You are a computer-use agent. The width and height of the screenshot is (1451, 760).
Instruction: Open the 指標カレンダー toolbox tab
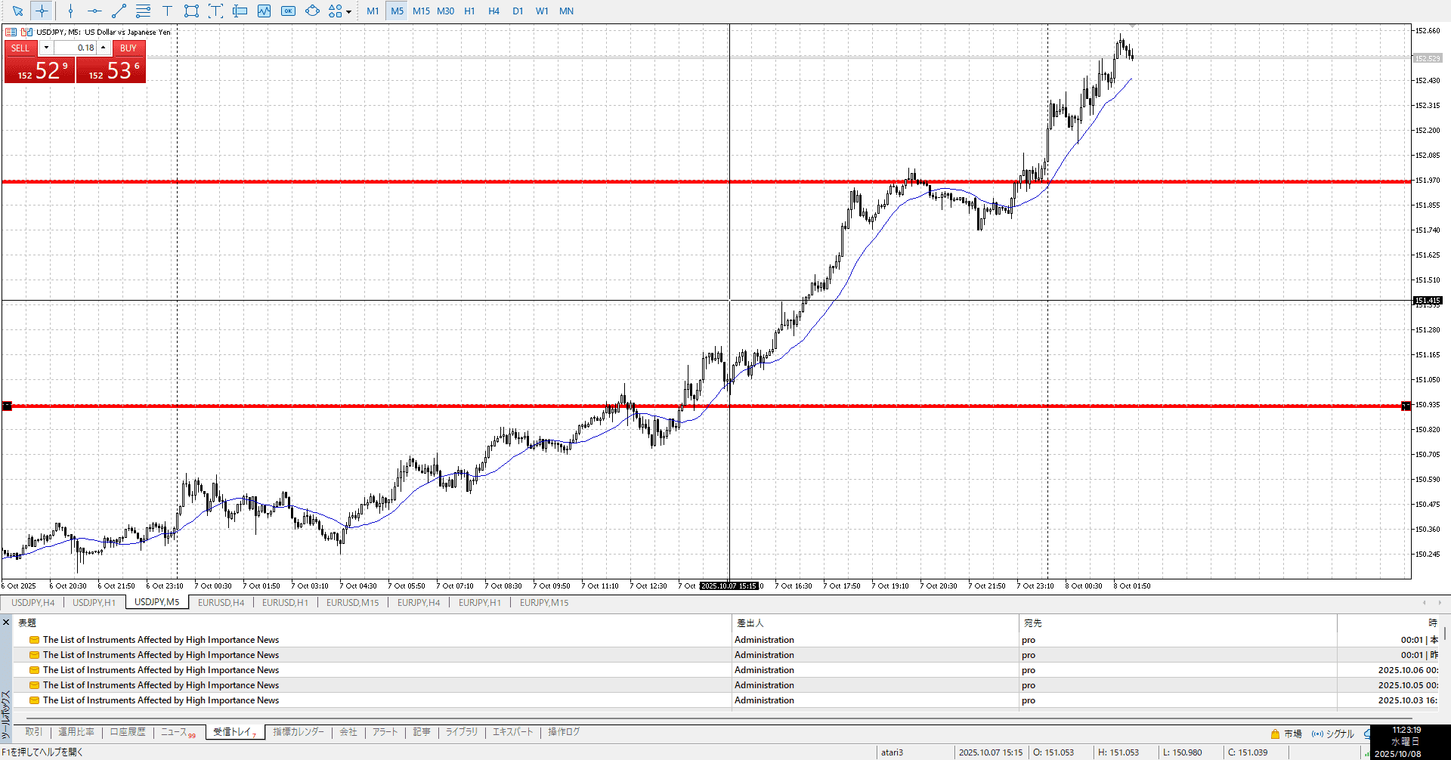(x=299, y=732)
